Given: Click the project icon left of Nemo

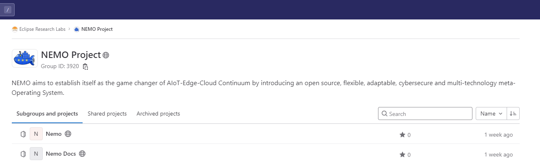Looking at the screenshot, I should (x=23, y=134).
